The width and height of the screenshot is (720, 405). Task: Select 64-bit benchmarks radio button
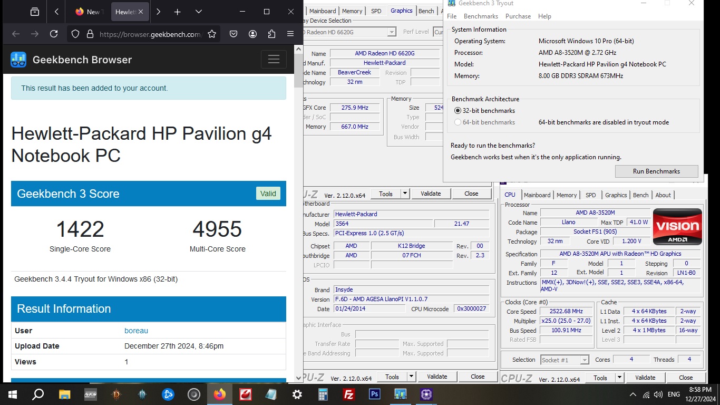pos(458,122)
